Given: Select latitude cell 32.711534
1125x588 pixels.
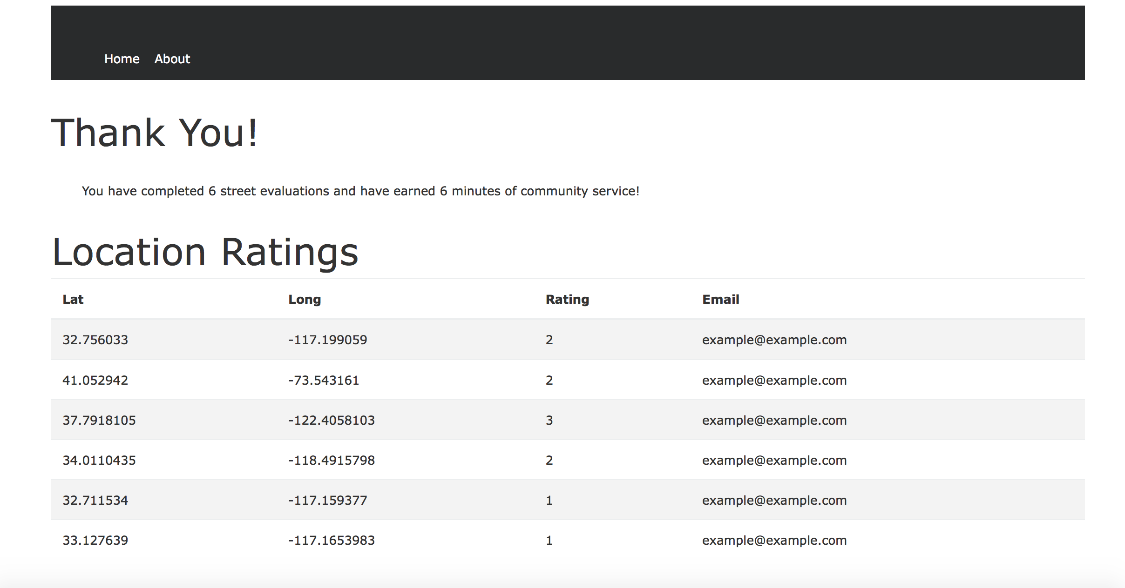Looking at the screenshot, I should click(95, 501).
